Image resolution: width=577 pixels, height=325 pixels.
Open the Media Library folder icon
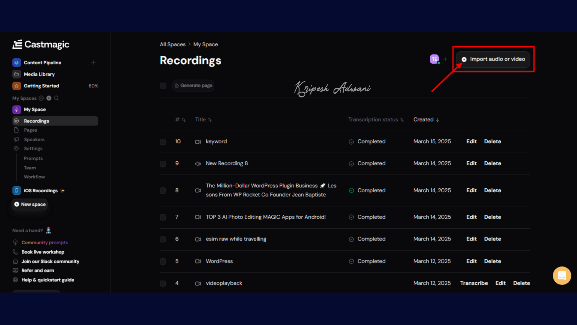pos(17,74)
